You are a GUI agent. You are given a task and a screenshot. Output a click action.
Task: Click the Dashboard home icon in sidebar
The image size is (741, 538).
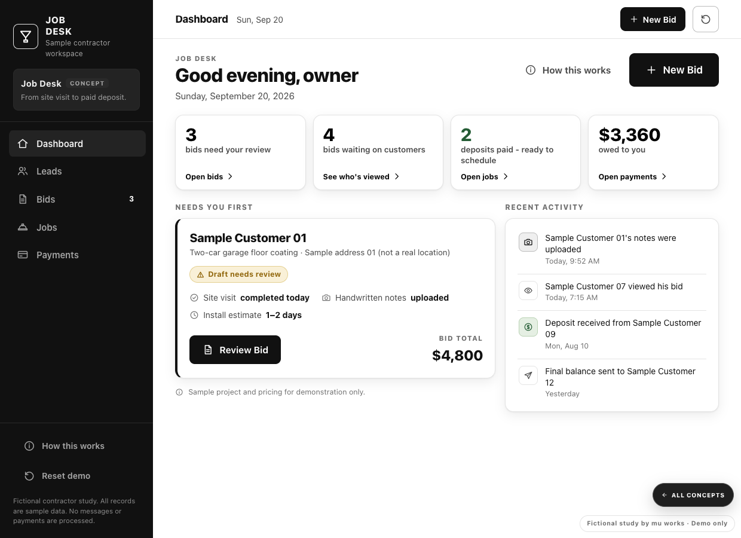point(23,143)
